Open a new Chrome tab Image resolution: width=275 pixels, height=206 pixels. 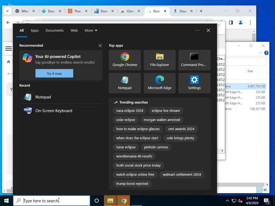(201, 11)
